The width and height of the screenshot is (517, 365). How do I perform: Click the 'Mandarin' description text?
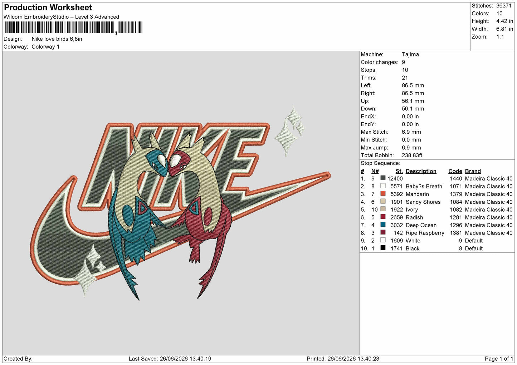tap(417, 194)
